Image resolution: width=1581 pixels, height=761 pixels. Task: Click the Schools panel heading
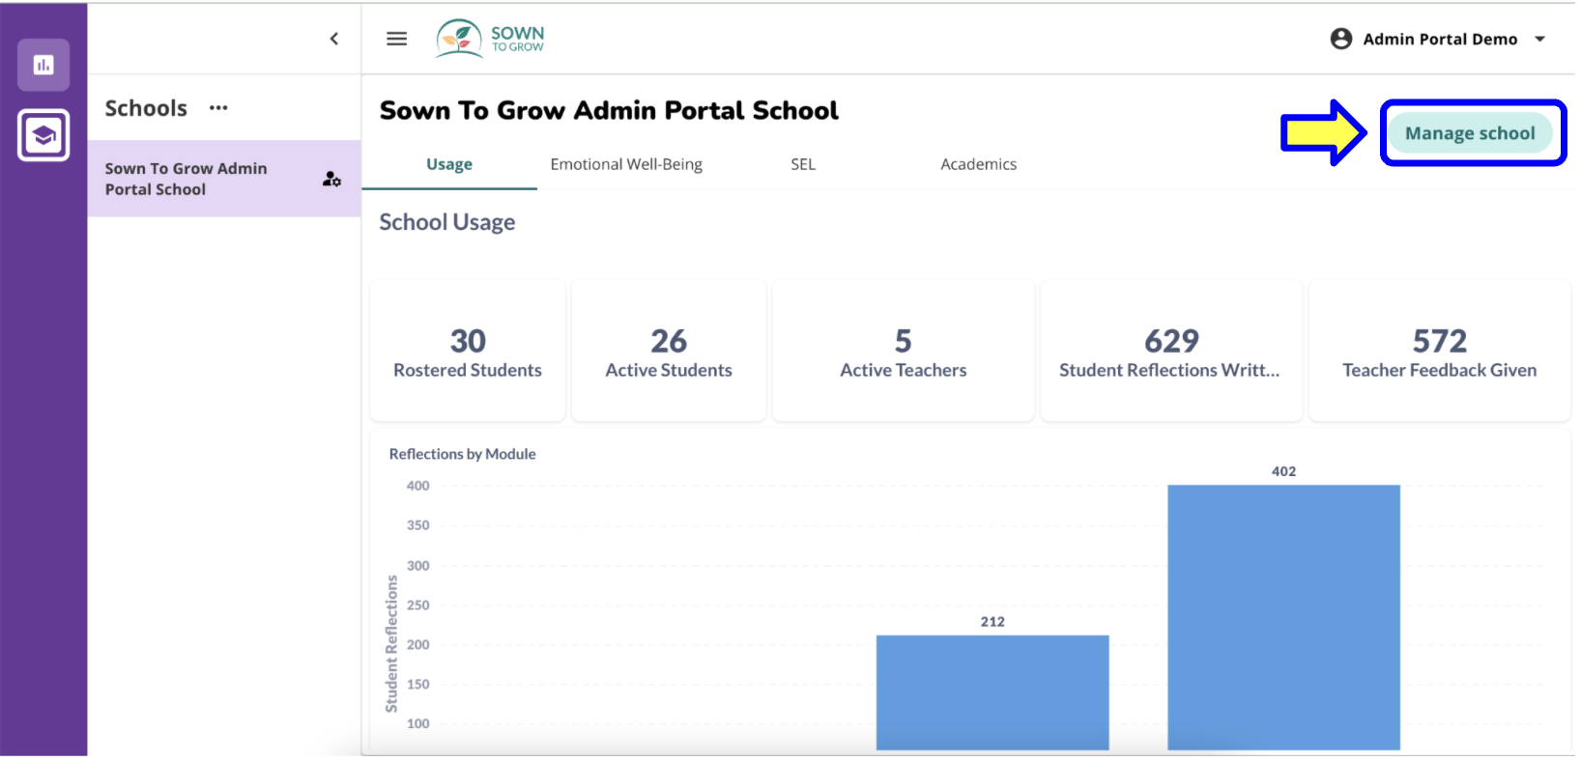pos(146,108)
